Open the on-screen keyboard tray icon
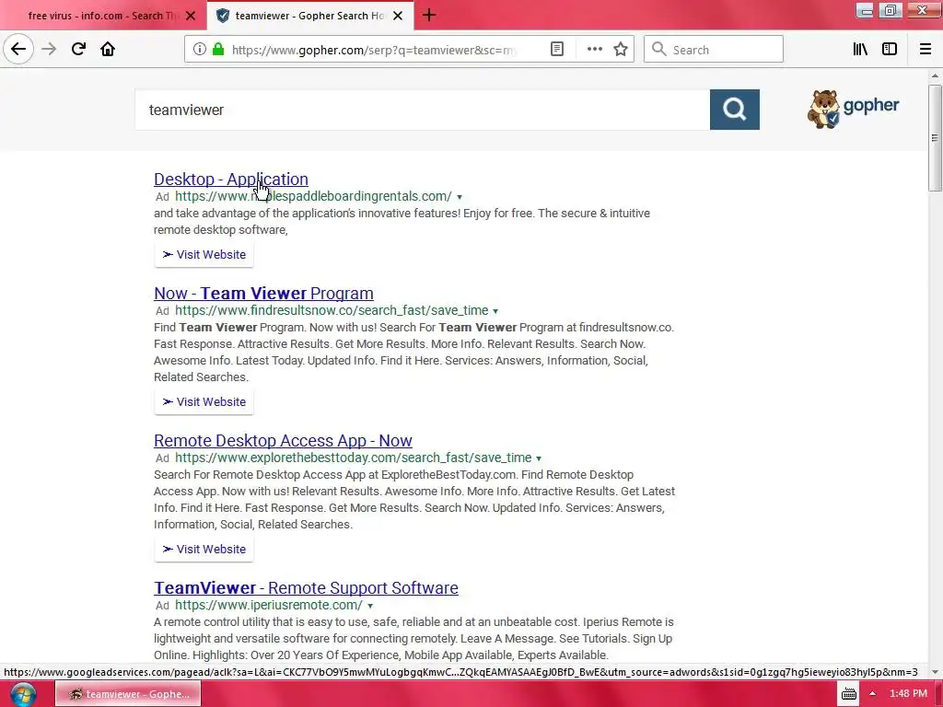Screen dimensions: 943x707 pyautogui.click(x=848, y=694)
